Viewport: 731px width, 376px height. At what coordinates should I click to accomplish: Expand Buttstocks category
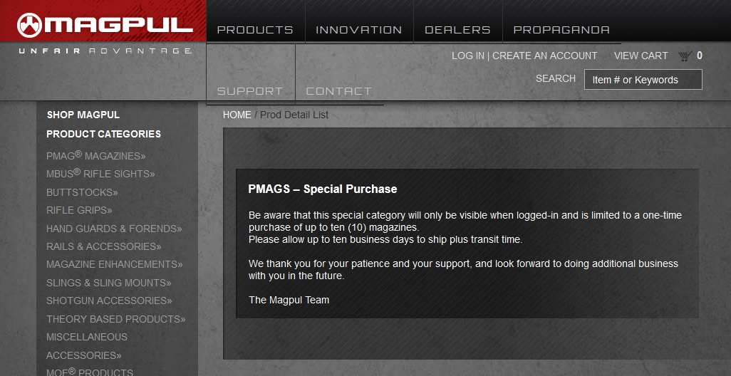tap(82, 192)
